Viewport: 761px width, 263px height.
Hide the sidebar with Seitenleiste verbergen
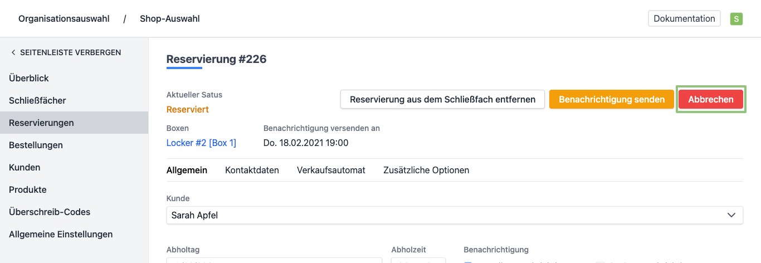point(66,52)
